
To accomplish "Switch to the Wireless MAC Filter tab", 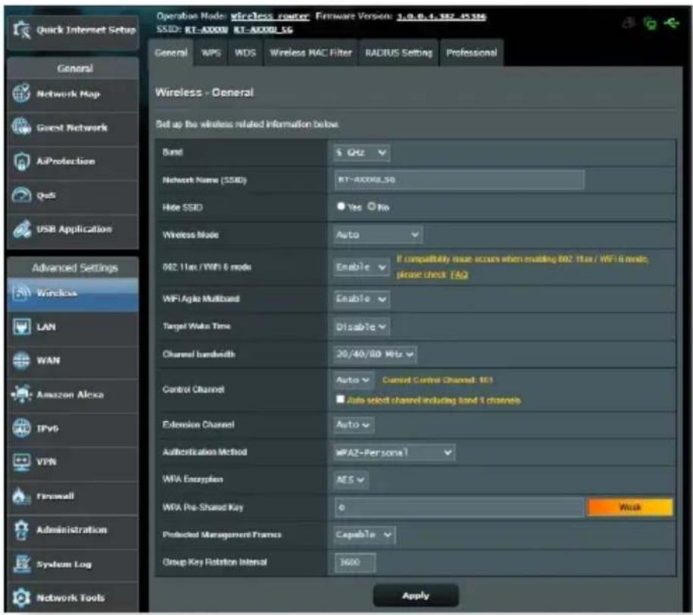I will 311,52.
